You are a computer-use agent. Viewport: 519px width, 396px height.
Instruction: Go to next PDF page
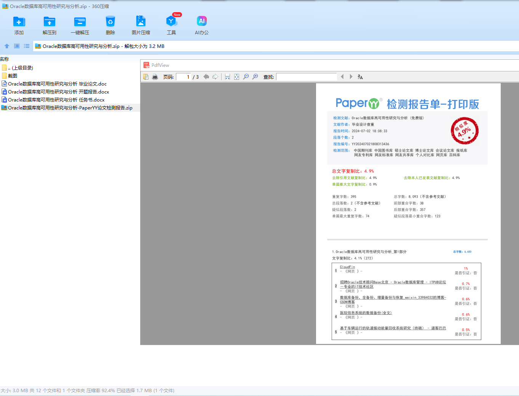(215, 77)
